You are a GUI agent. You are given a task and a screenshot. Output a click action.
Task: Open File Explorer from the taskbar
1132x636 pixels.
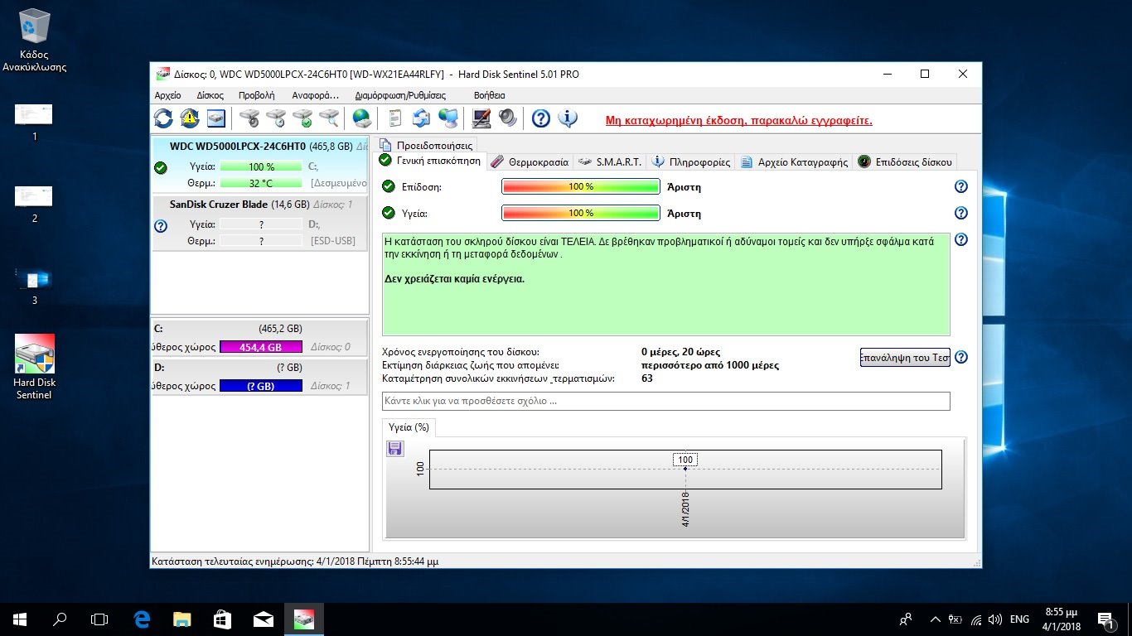pos(181,619)
